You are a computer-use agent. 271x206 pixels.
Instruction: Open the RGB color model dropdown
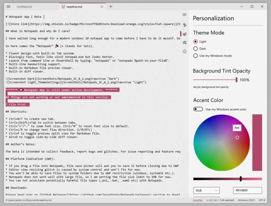coord(207,191)
